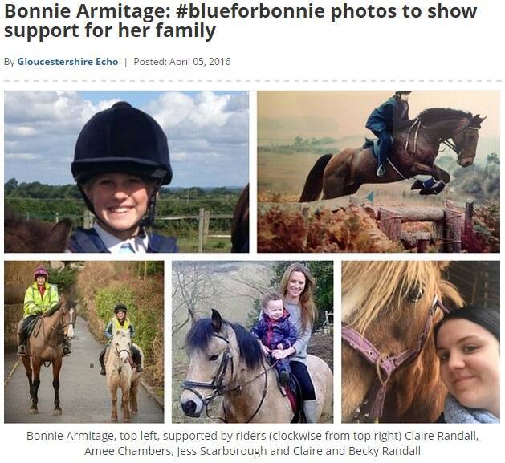Select the posted date April 05, 2016
Viewport: 505px width, 463px height.
(x=200, y=62)
